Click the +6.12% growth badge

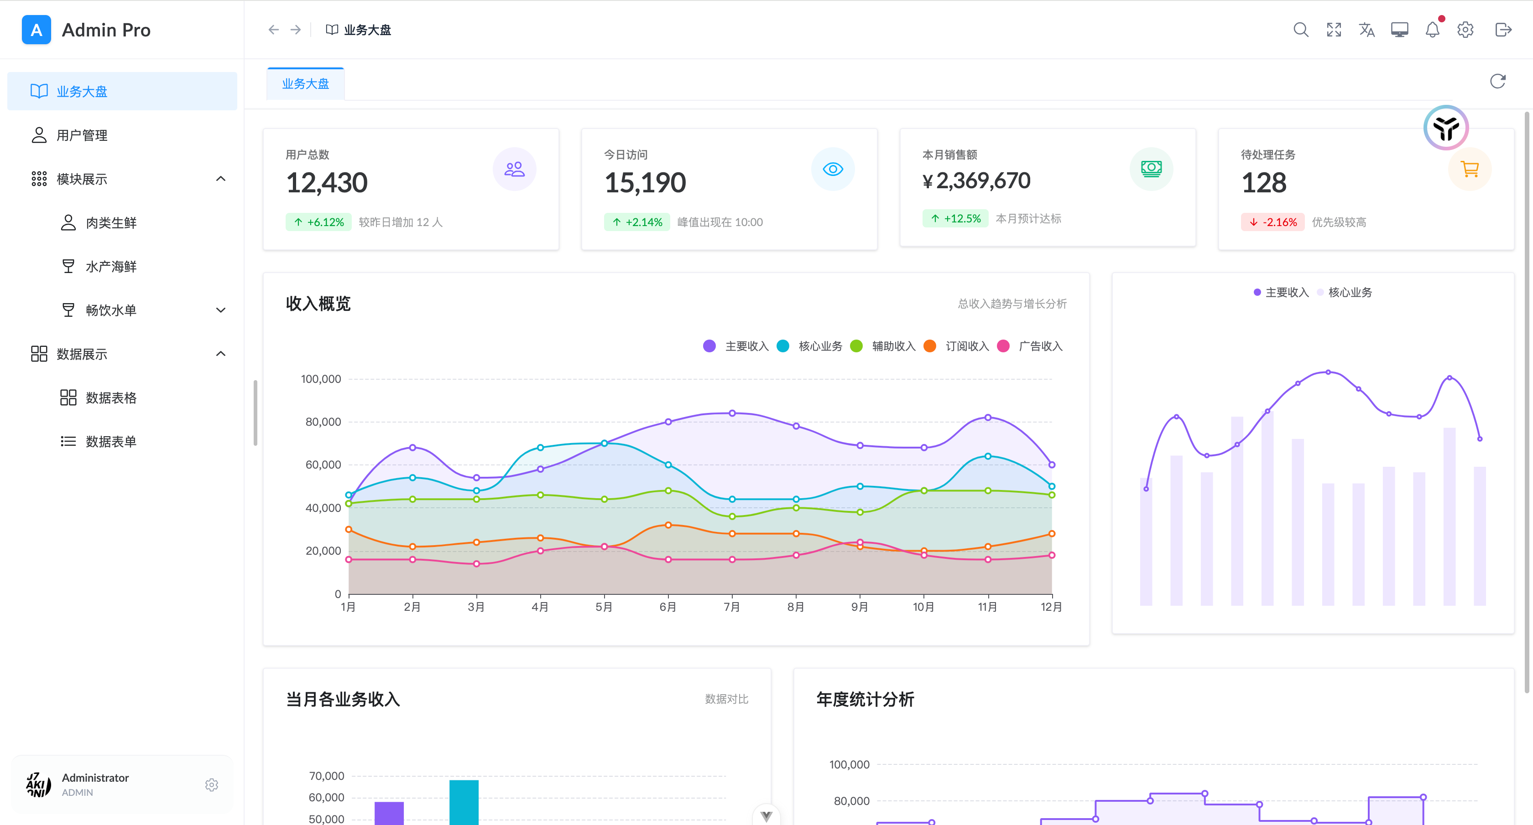coord(318,222)
